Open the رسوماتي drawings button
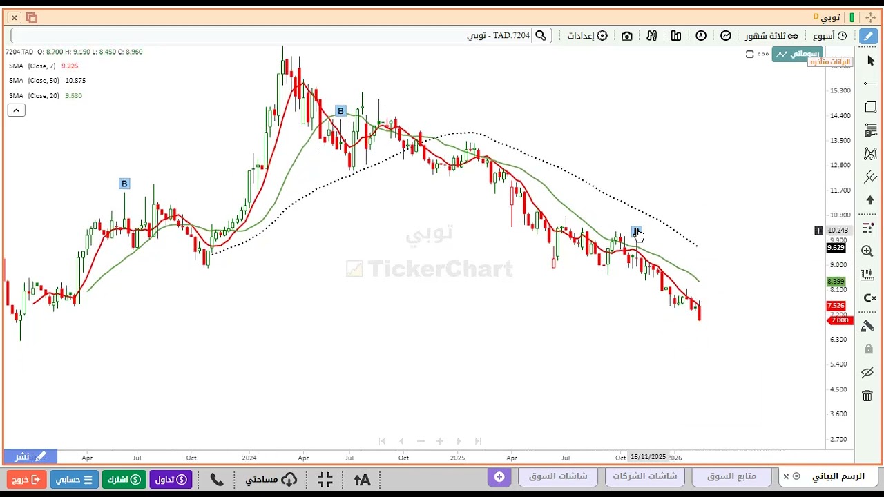The image size is (884, 497). tap(797, 53)
